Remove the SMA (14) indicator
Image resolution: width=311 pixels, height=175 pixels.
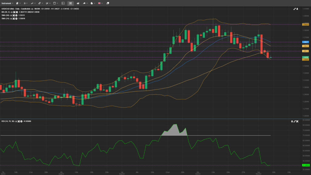tap(14, 19)
